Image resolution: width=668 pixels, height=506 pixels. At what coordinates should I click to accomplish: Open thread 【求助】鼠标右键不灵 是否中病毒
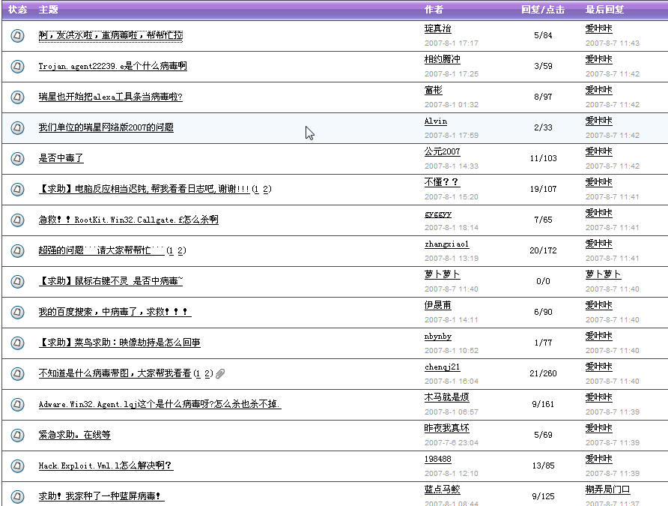coord(111,281)
